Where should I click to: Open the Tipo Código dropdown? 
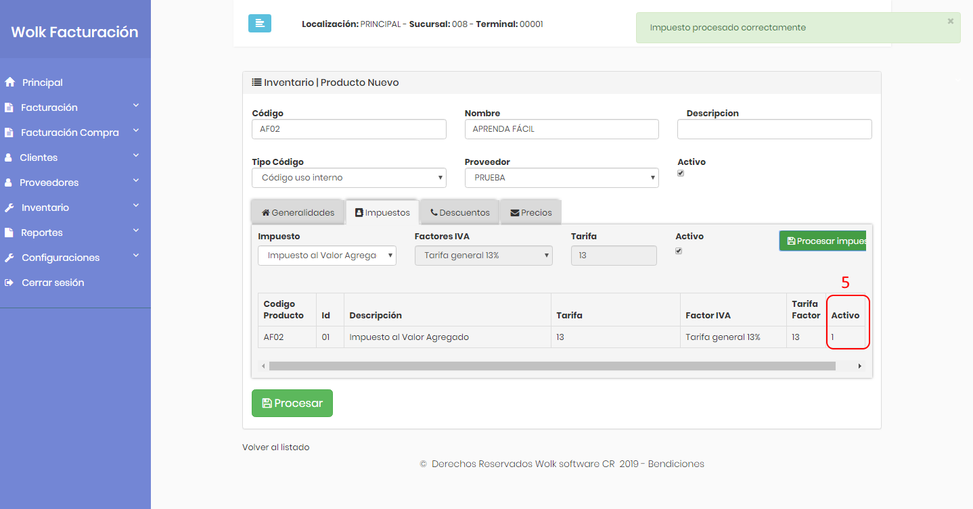tap(349, 178)
